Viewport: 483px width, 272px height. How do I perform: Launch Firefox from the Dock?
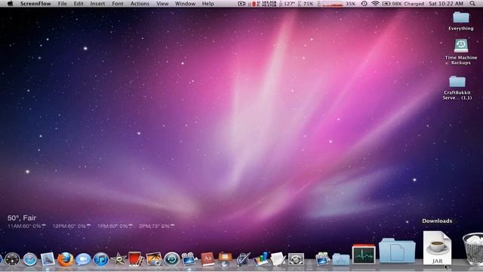pyautogui.click(x=66, y=259)
